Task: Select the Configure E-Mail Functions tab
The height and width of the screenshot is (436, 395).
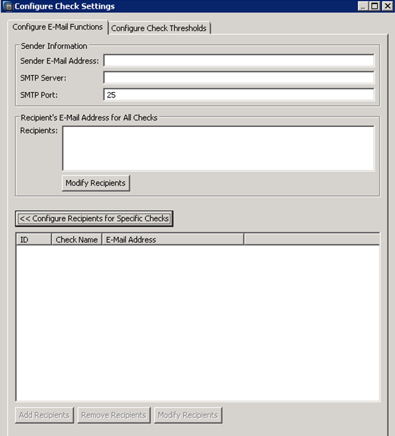Action: [x=58, y=27]
